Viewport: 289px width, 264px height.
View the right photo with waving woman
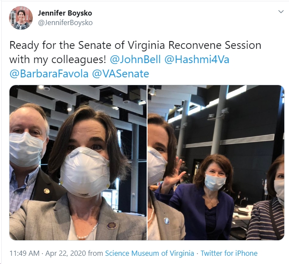(216, 162)
